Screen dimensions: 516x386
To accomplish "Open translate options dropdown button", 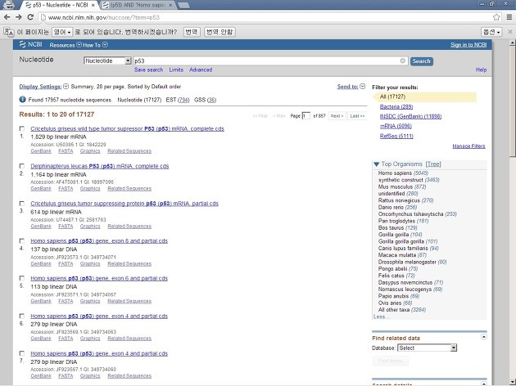I will point(491,32).
